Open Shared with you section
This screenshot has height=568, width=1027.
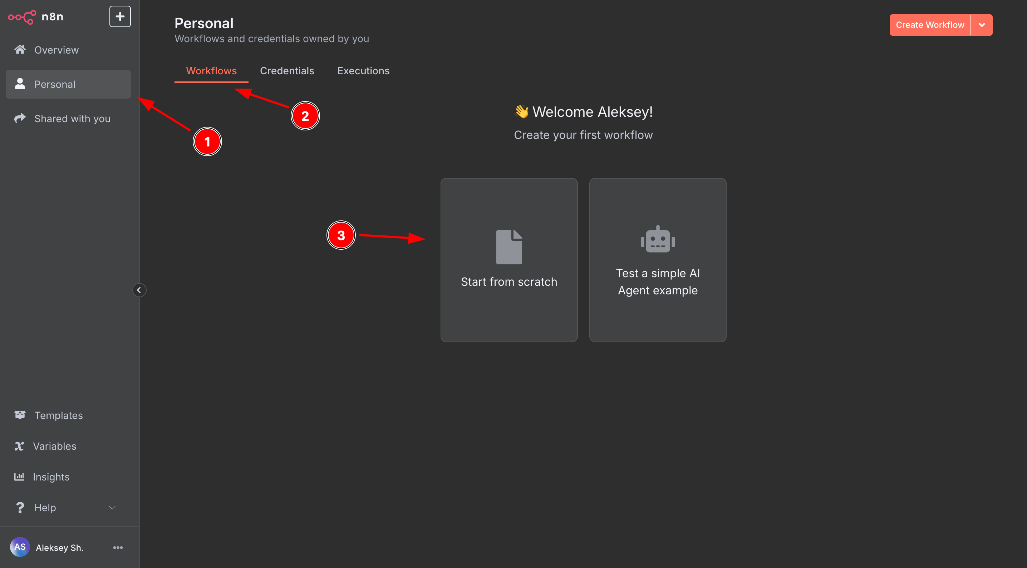tap(68, 118)
